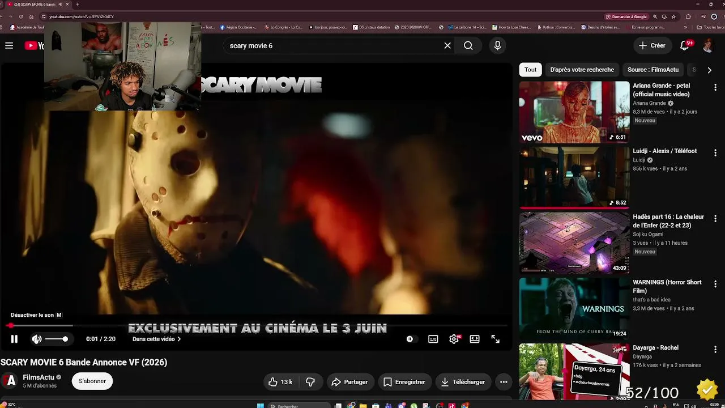
Task: Open the notifications bell
Action: (x=685, y=45)
